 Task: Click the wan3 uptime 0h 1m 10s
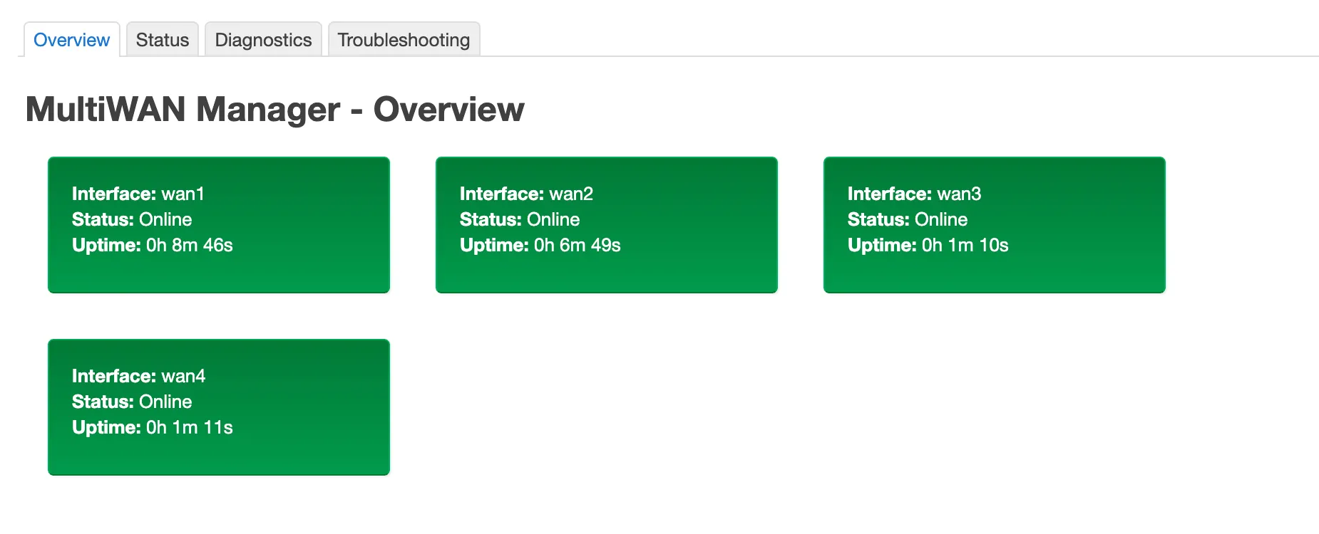(928, 245)
